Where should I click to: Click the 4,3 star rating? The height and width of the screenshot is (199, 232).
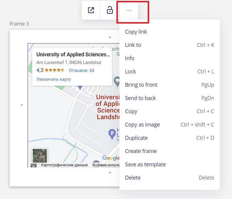tap(51, 70)
